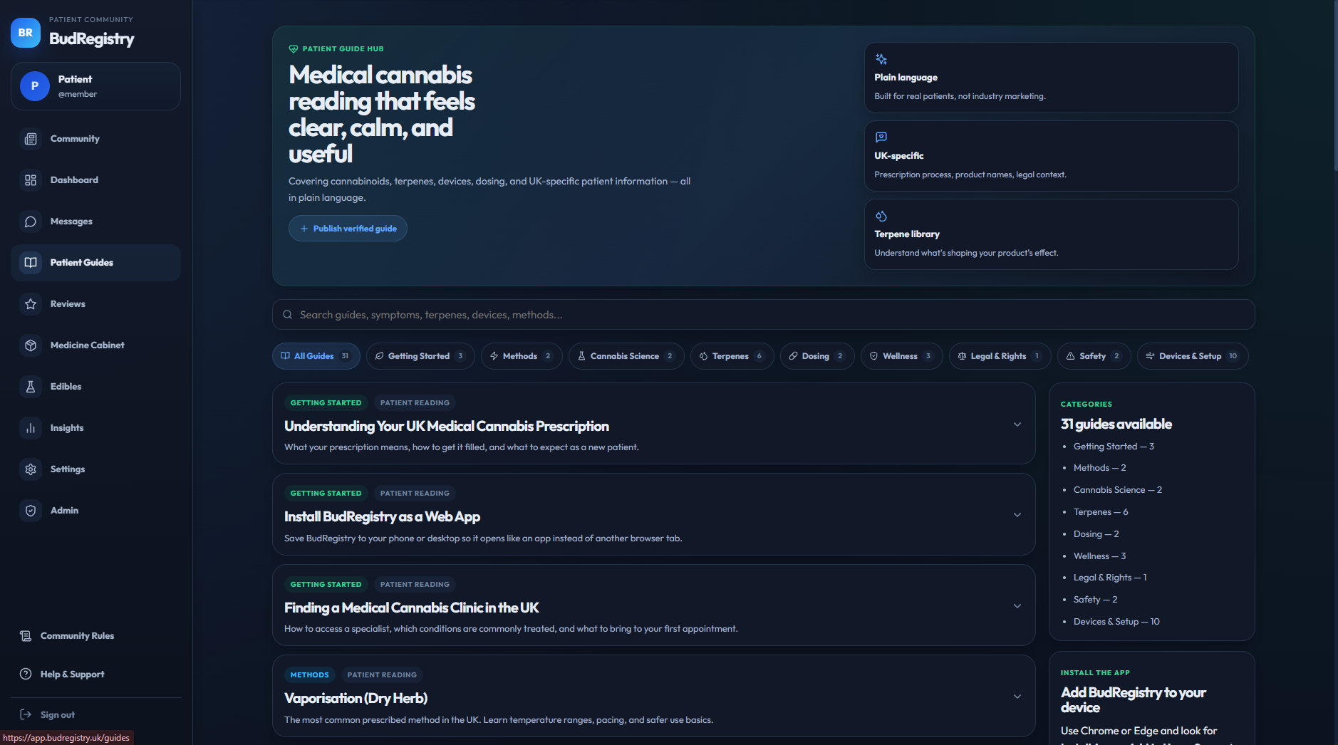Click the Publish verified guide button
Image resolution: width=1338 pixels, height=745 pixels.
coord(348,229)
